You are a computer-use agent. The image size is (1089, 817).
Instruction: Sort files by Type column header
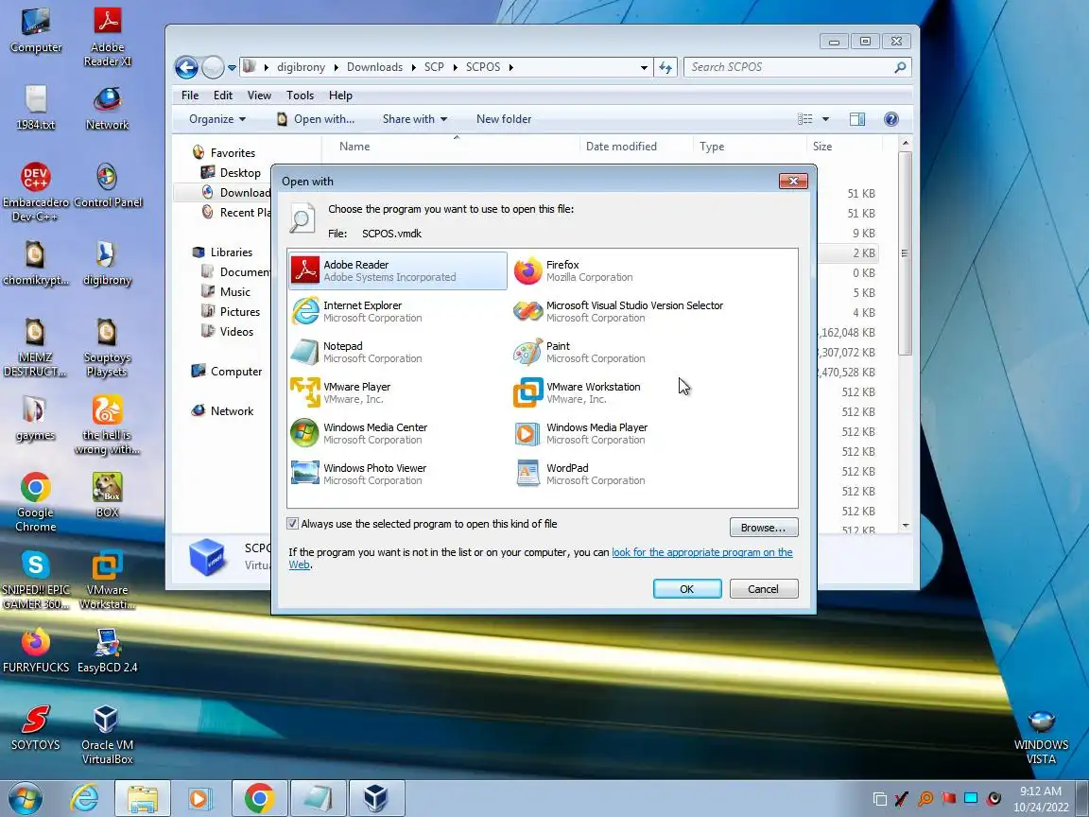(x=712, y=147)
